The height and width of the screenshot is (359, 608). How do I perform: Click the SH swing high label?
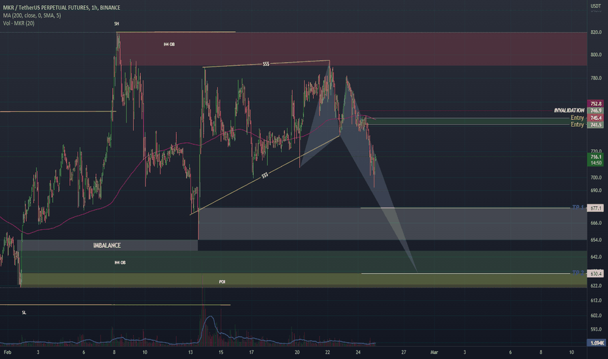pos(116,23)
